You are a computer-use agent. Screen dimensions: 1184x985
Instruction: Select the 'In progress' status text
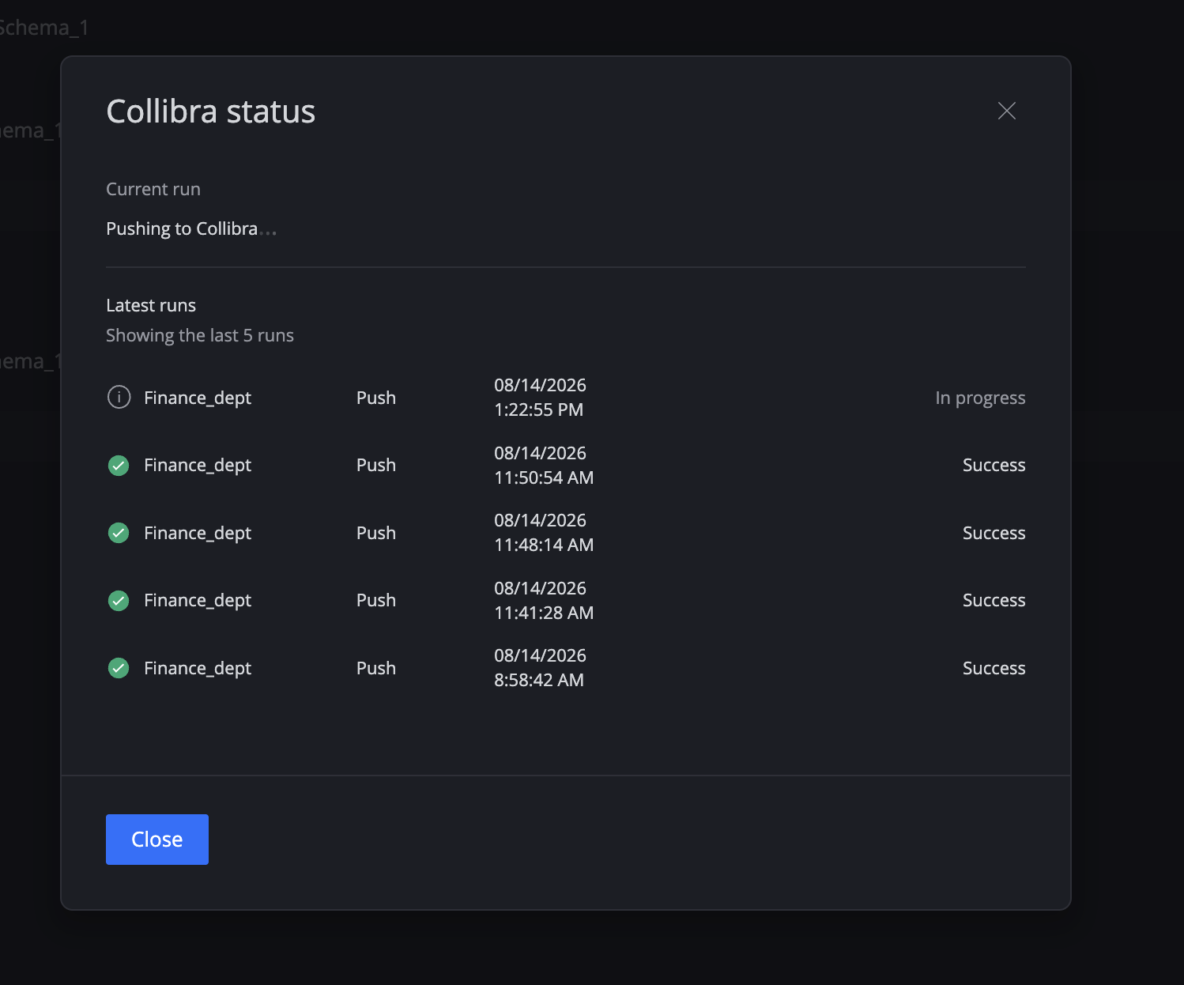980,398
